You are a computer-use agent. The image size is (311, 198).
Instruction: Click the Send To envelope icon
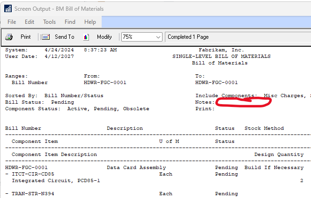coord(45,37)
